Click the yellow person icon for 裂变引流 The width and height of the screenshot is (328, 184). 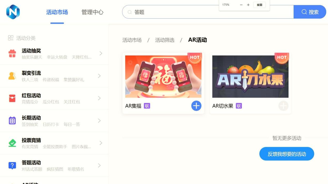point(12,76)
